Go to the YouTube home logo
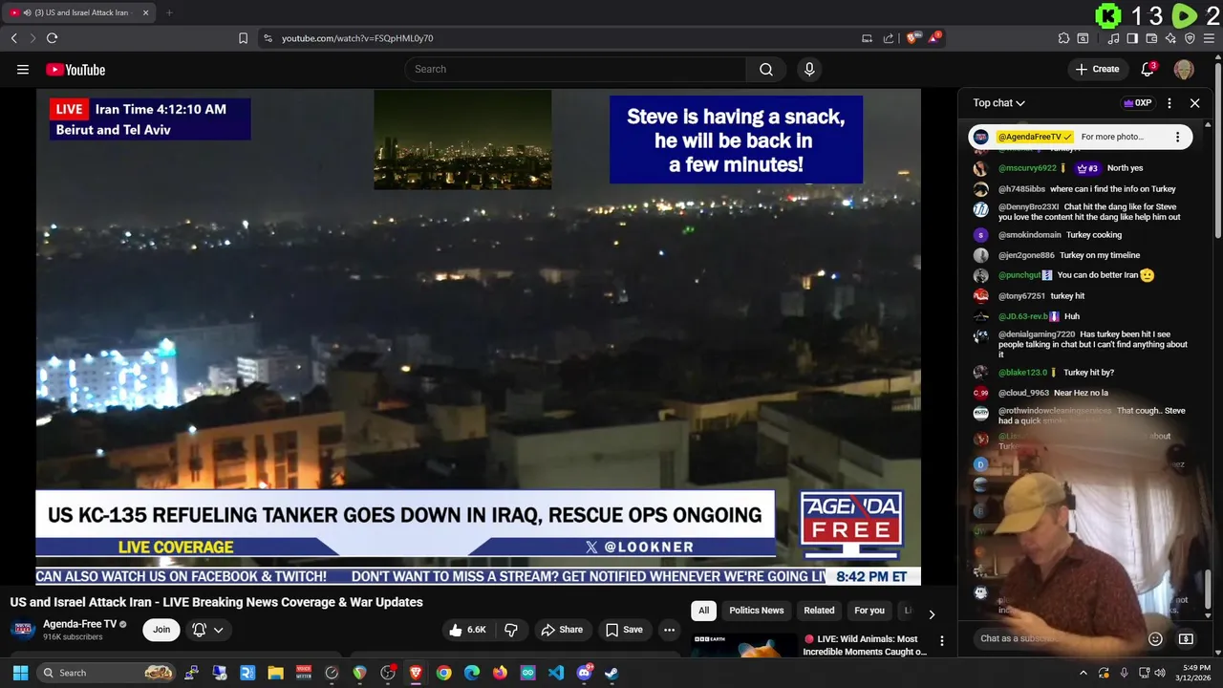 [x=75, y=69]
